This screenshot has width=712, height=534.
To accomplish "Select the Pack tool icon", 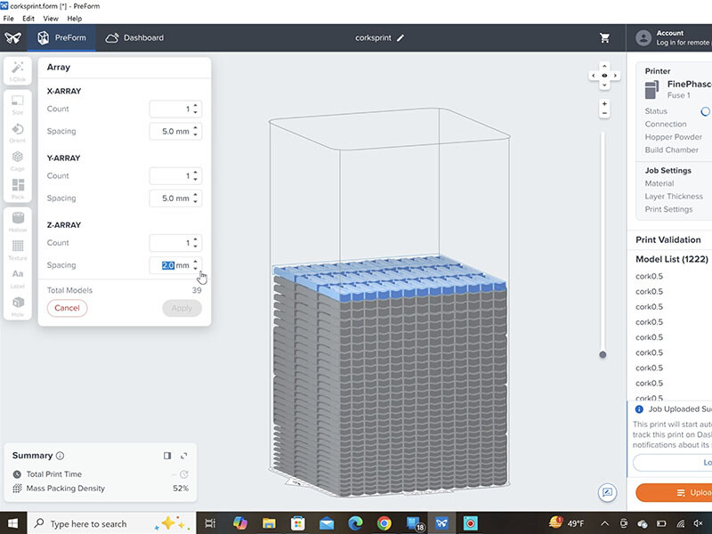I will (18, 189).
